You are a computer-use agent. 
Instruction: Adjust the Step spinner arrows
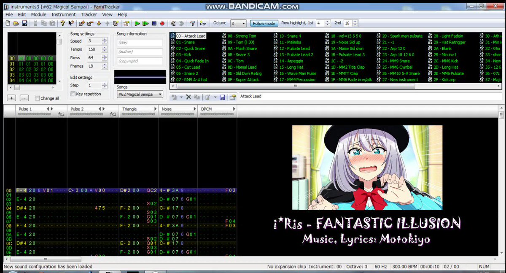click(x=105, y=86)
